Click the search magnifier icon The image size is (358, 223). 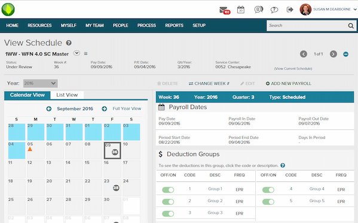pos(351,26)
